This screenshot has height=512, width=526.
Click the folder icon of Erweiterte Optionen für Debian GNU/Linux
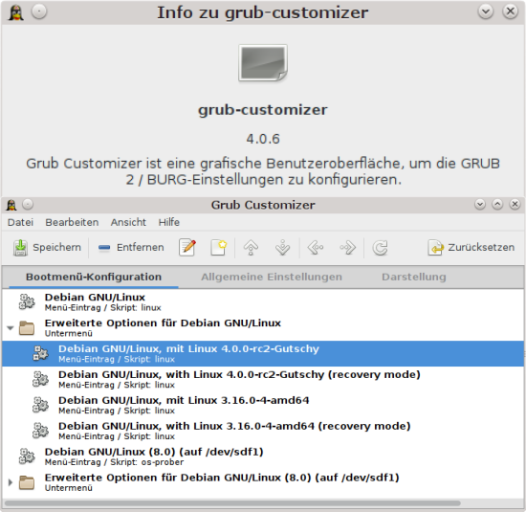point(27,328)
